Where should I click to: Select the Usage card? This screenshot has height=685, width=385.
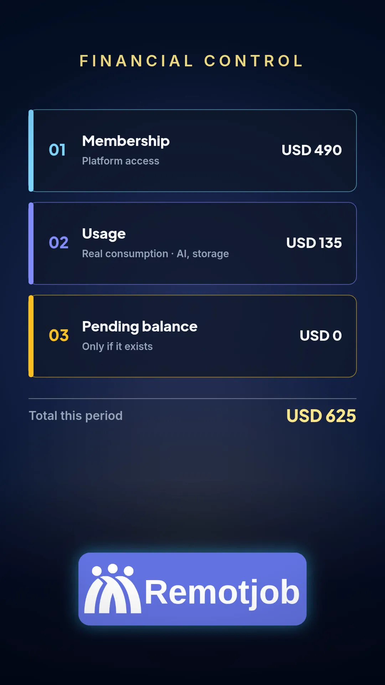point(192,243)
